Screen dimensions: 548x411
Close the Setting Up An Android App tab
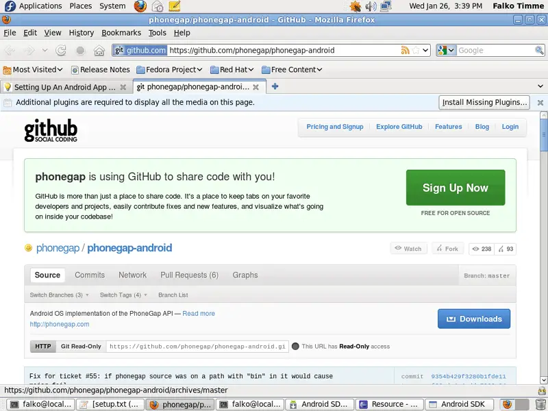pos(123,87)
